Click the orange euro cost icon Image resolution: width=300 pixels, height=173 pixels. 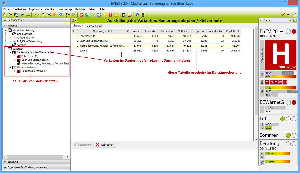(x=116, y=15)
